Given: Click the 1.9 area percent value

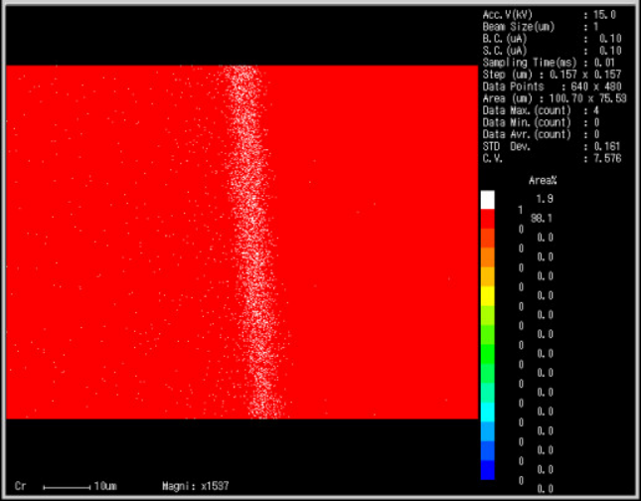Looking at the screenshot, I should [x=545, y=199].
